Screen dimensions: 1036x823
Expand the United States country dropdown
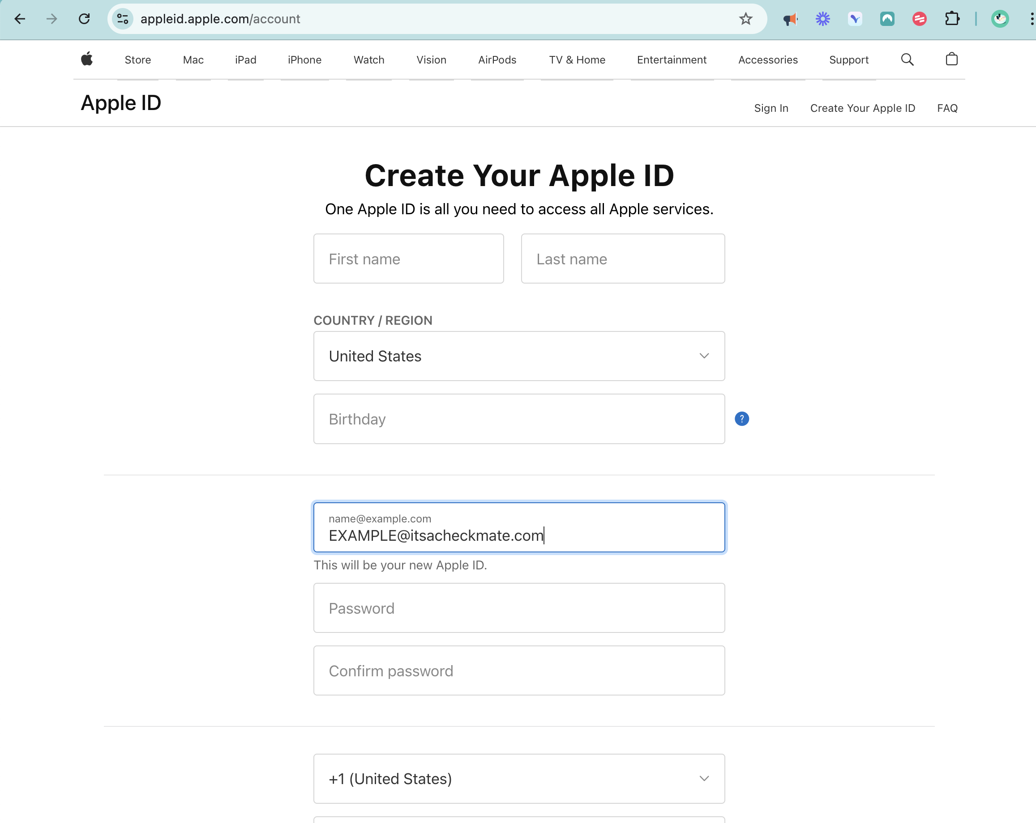(x=519, y=356)
